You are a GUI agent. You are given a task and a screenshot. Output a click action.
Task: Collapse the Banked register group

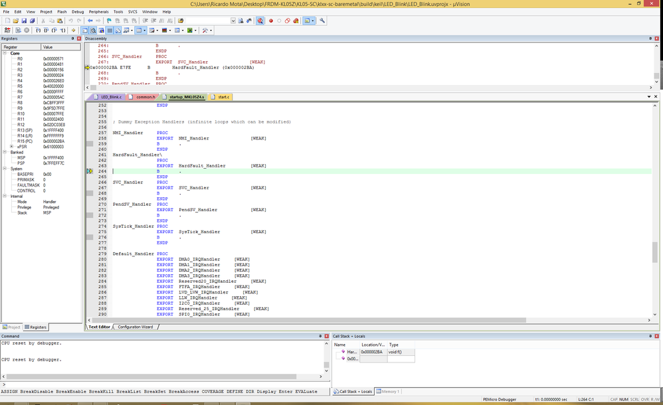coord(5,152)
